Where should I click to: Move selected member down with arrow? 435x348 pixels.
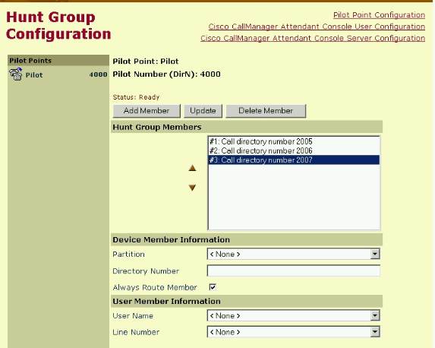[192, 188]
